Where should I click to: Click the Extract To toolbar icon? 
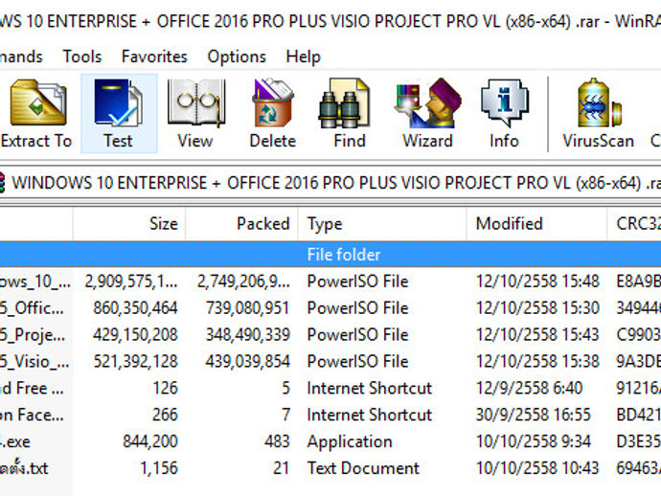coord(36,113)
